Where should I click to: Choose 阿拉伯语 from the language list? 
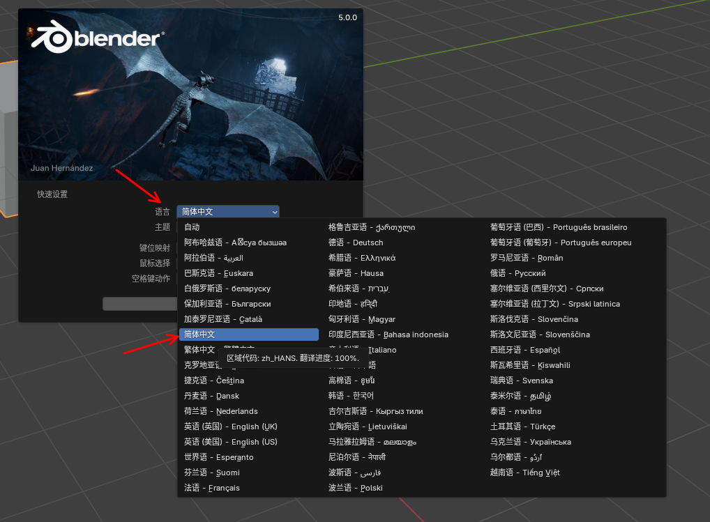click(x=249, y=258)
